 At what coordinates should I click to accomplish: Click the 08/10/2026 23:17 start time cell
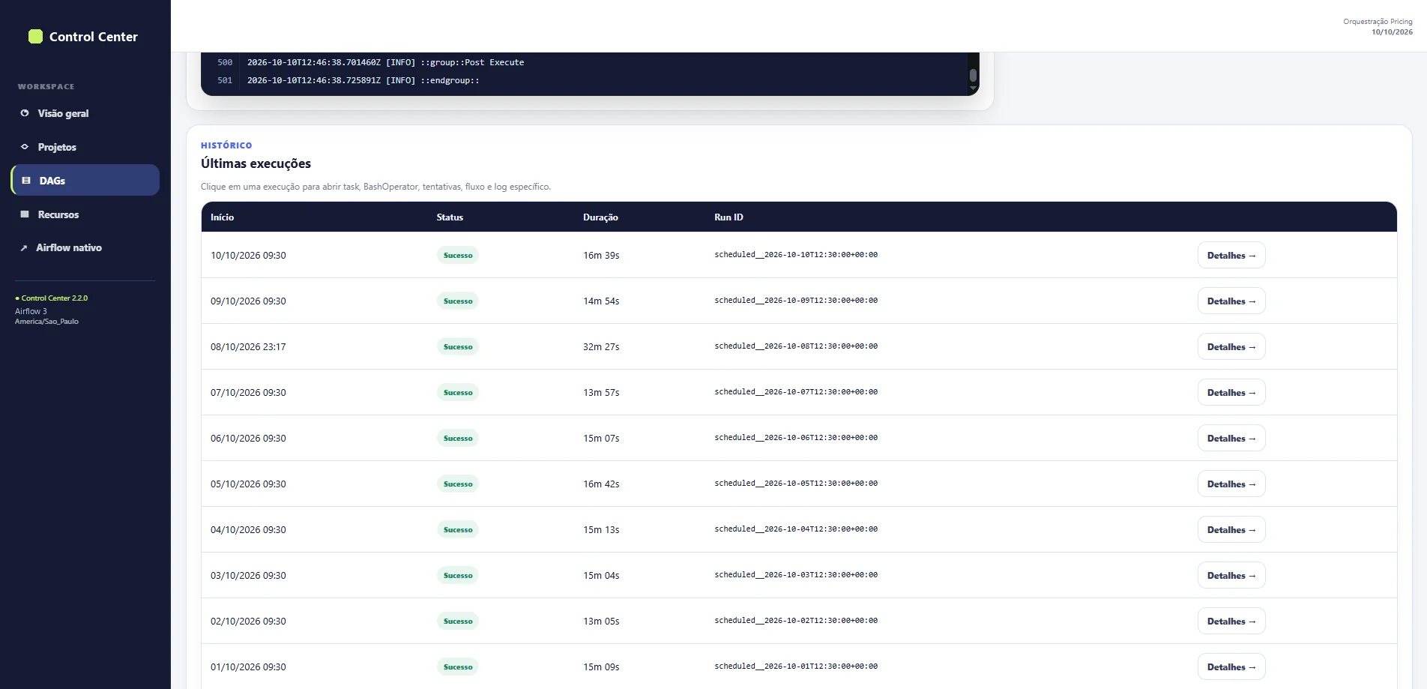(248, 347)
